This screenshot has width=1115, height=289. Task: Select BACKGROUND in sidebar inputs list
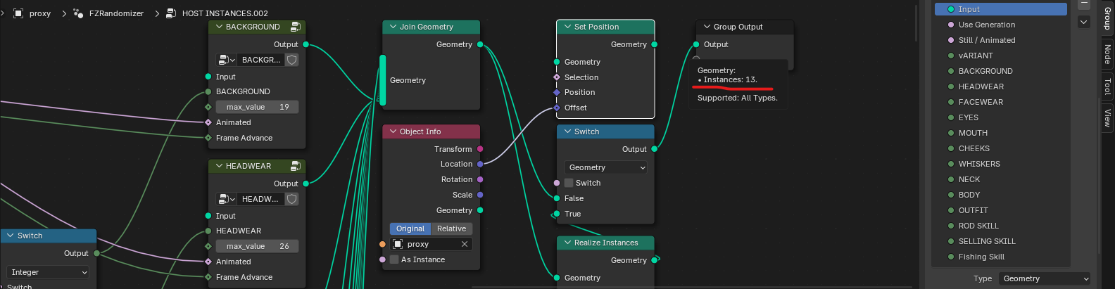1000,71
